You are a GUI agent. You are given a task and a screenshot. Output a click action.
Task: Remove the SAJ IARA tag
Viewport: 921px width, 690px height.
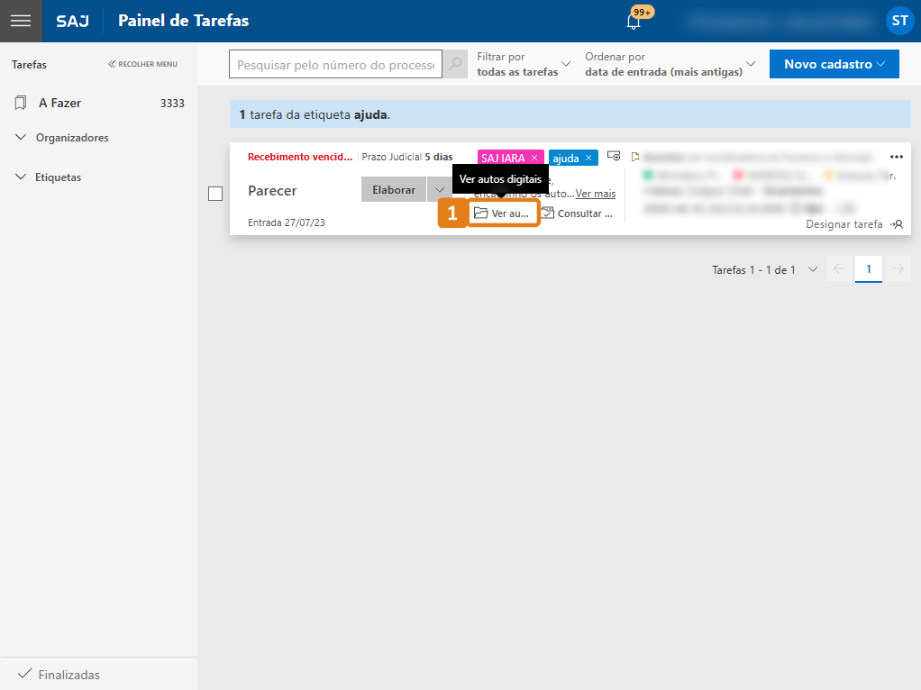[534, 159]
